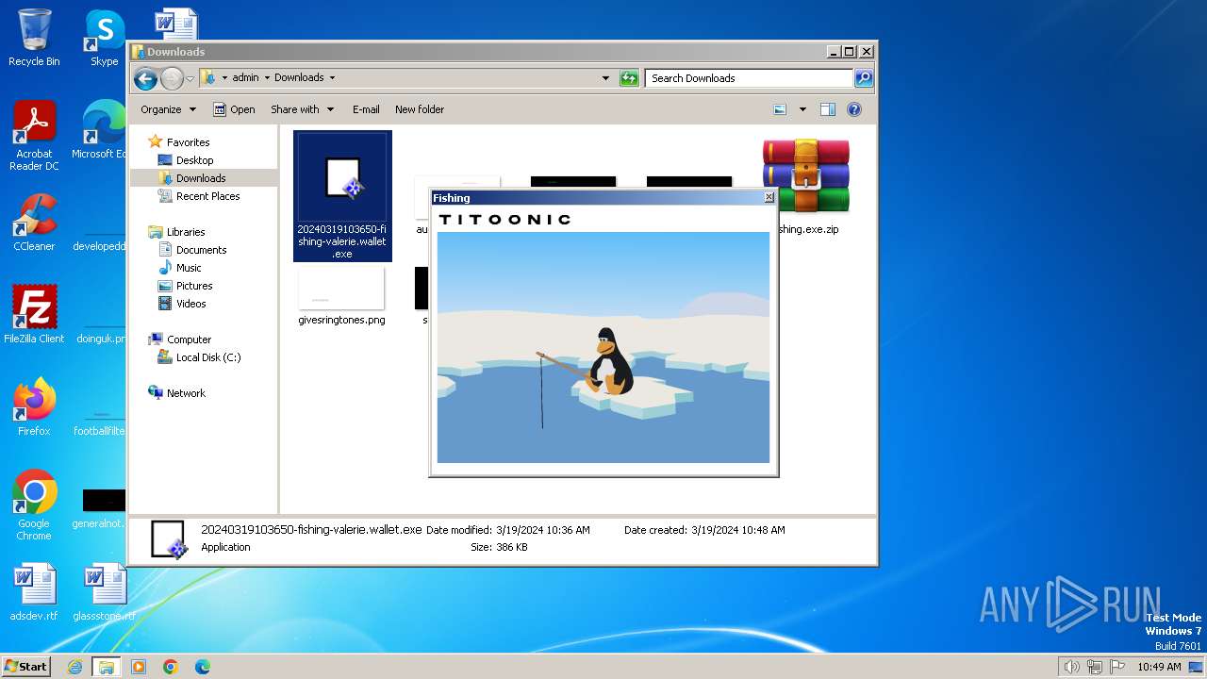Click the Search Downloads input field
Screen dimensions: 1207x679
[x=750, y=78]
